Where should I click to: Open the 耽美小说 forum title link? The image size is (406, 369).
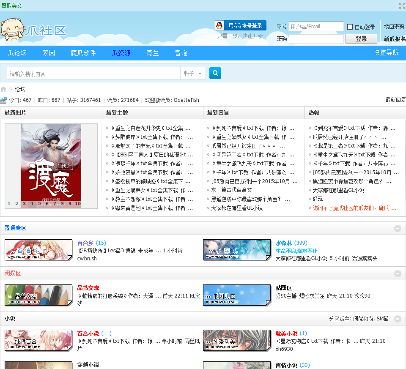click(286, 333)
